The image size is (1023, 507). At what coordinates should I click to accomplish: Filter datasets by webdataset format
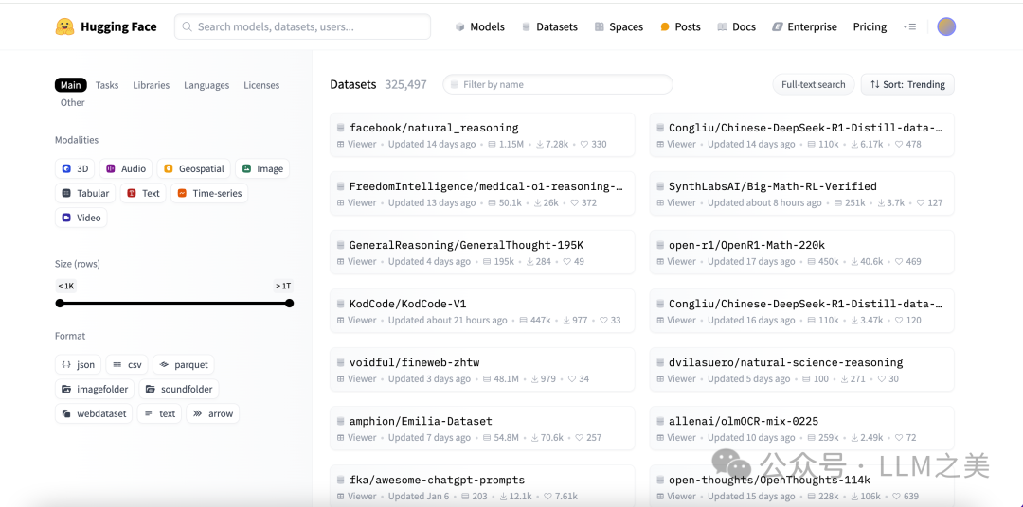(x=94, y=413)
